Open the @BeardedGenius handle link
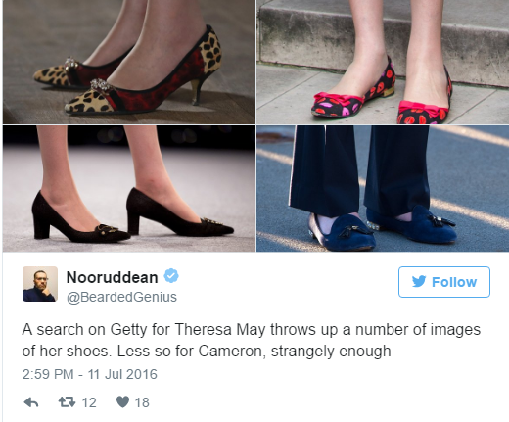 [121, 297]
